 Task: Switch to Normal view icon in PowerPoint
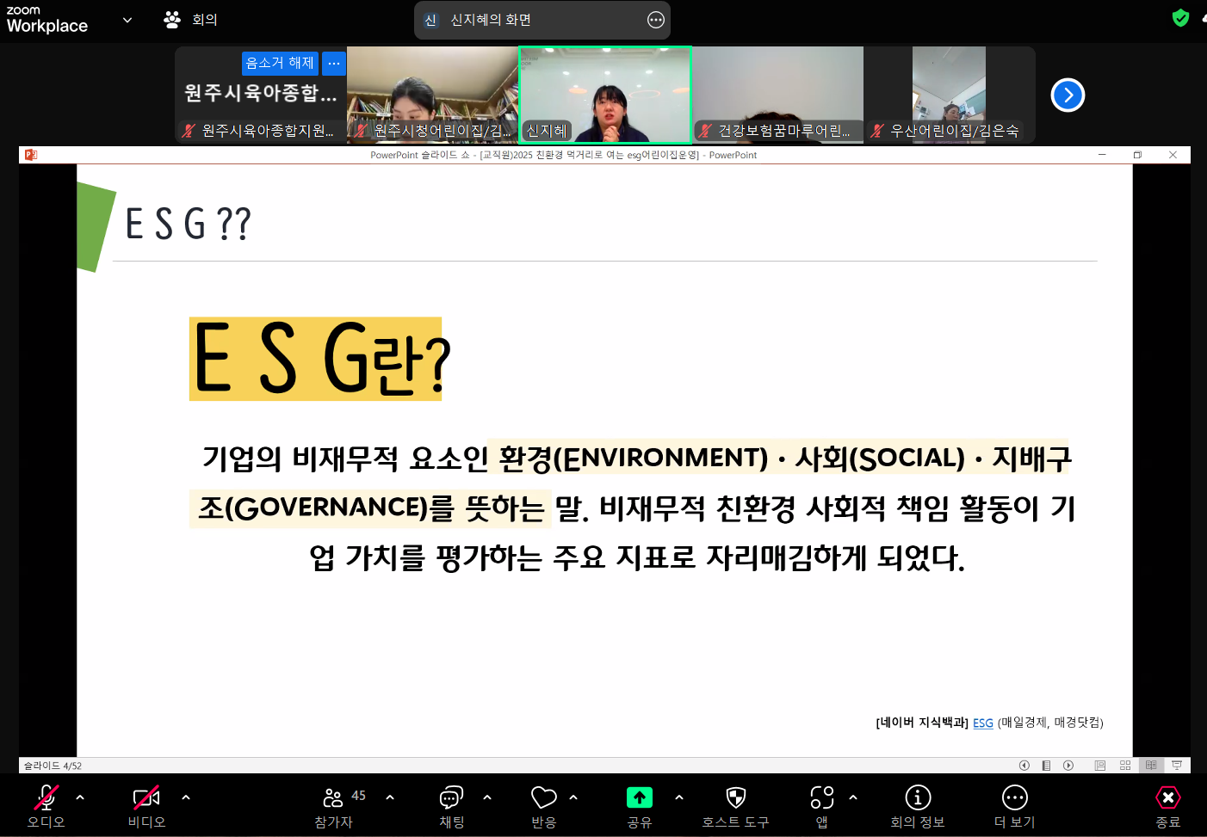click(x=1100, y=765)
